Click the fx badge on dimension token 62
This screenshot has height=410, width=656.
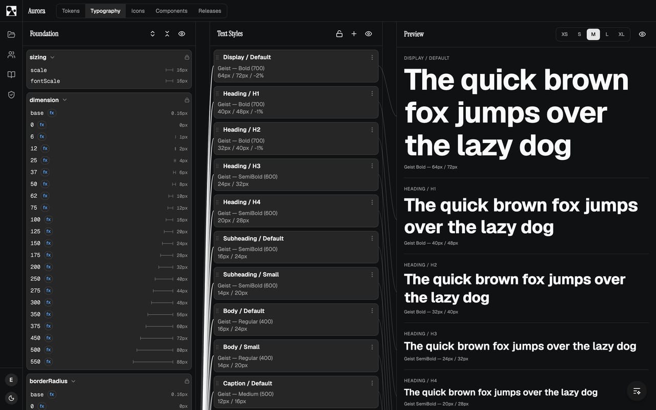[45, 196]
